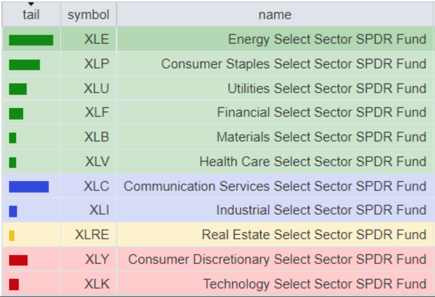Open Consumer Staples Select Sector SPDR Fund
435x297 pixels.
(x=293, y=64)
